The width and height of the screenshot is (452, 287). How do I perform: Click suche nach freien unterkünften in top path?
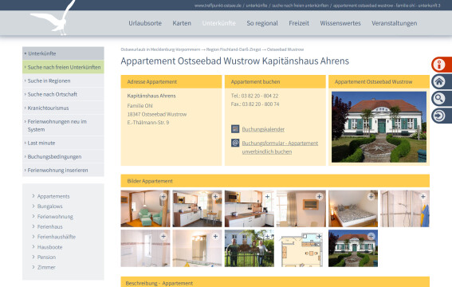click(x=300, y=6)
